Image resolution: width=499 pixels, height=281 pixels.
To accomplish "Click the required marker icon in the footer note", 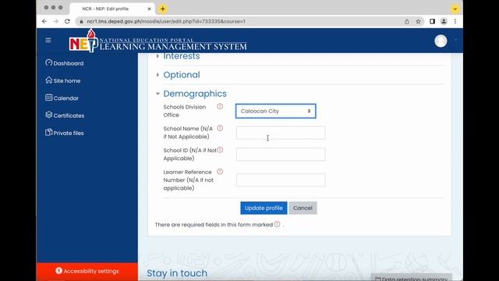I will click(278, 224).
